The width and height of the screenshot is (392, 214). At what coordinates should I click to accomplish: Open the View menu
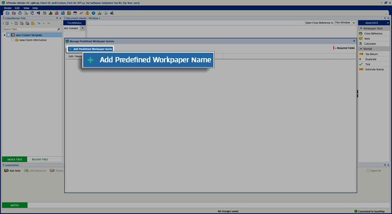coord(27,8)
